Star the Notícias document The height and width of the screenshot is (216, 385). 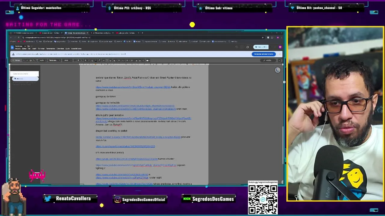(x=25, y=46)
